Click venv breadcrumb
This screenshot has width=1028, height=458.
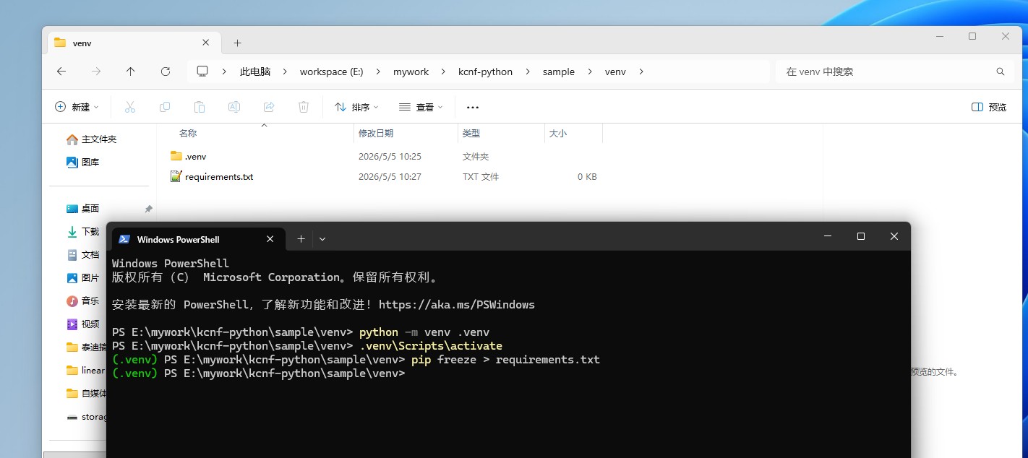pos(615,72)
